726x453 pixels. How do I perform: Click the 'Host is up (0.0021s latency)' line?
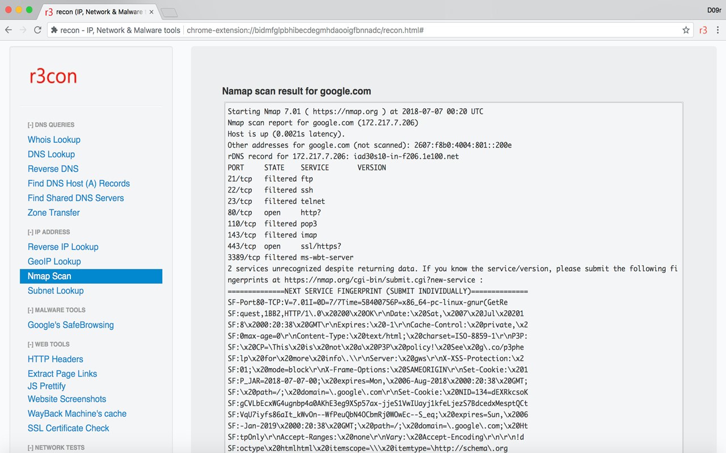tap(286, 134)
